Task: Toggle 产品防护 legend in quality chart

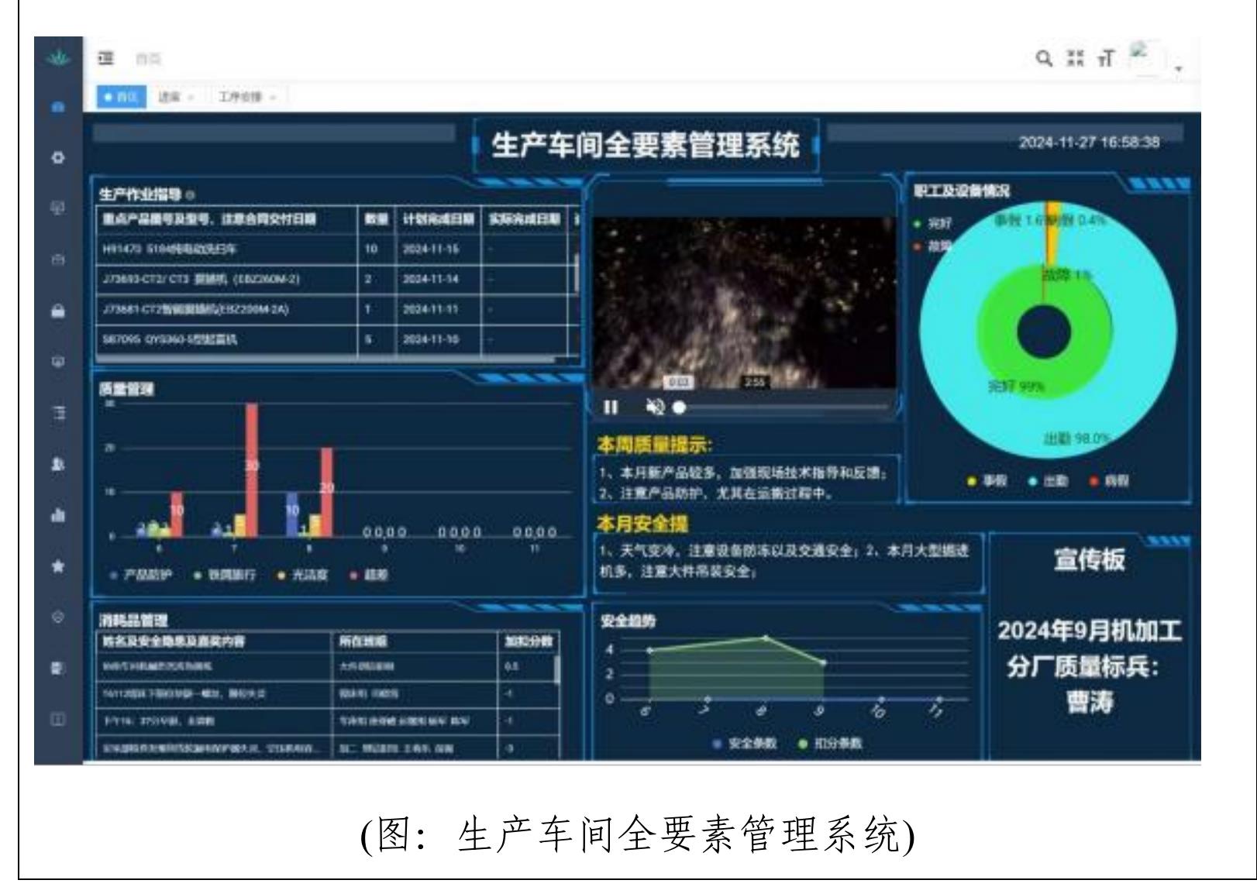Action: tap(142, 576)
